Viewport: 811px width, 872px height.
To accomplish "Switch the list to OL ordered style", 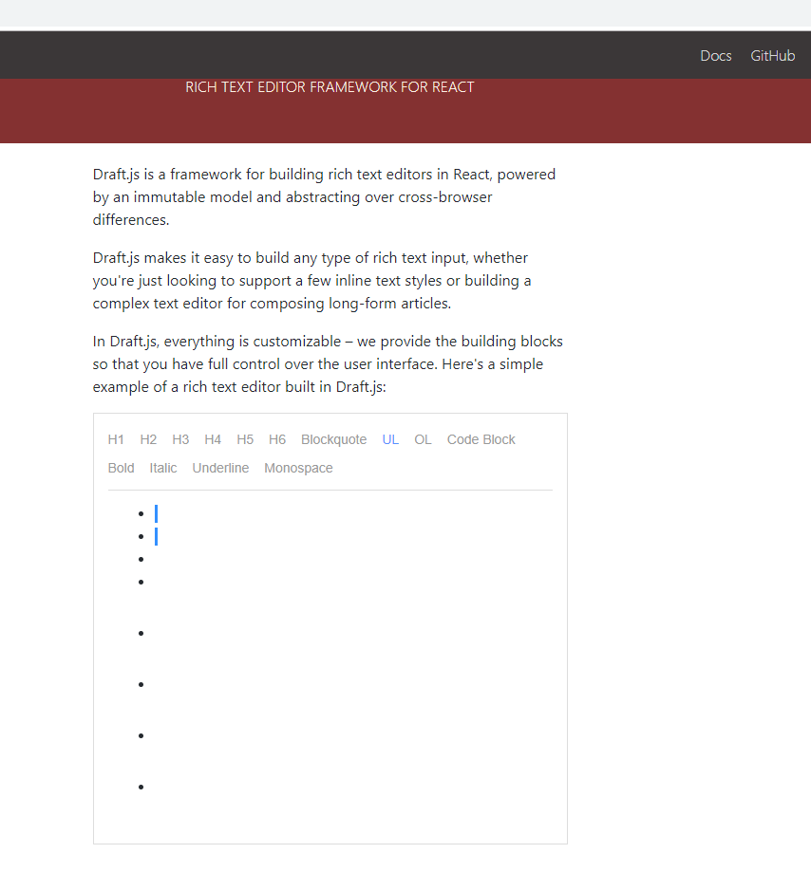I will tap(423, 439).
